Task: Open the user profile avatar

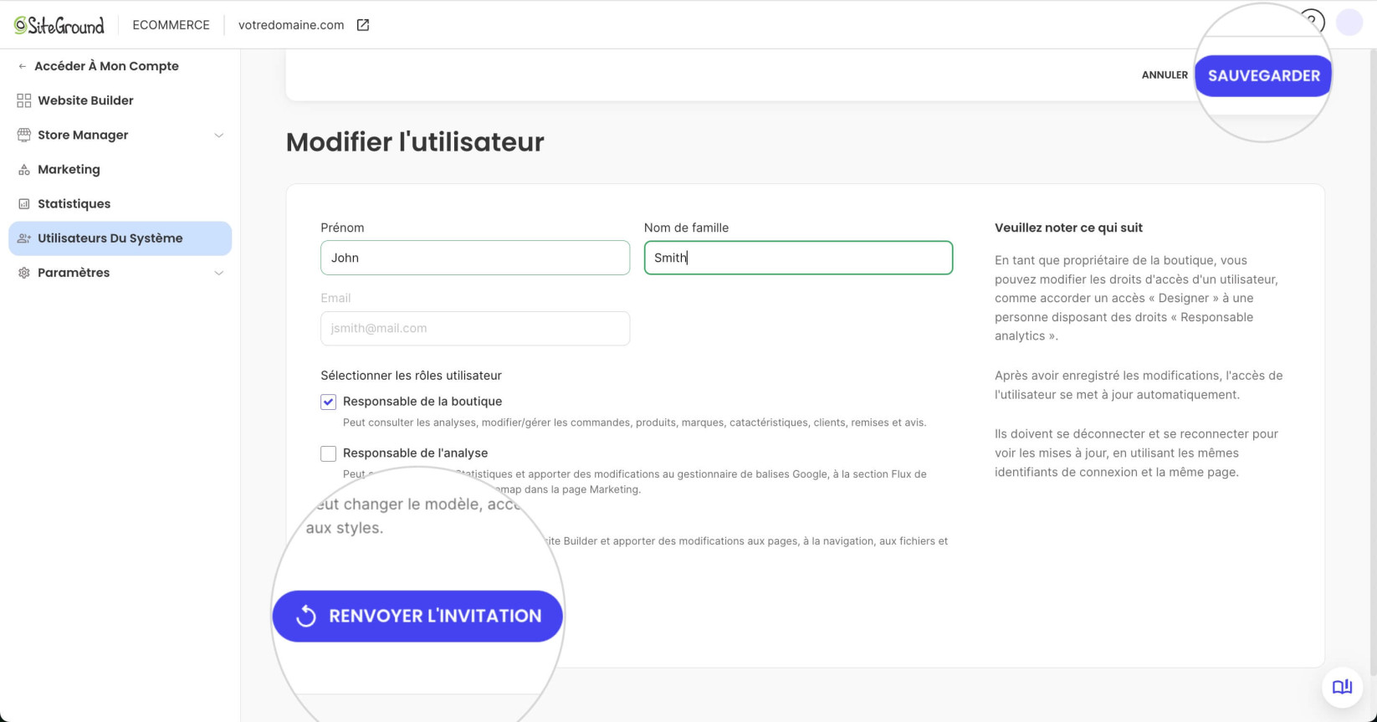Action: pyautogui.click(x=1349, y=23)
